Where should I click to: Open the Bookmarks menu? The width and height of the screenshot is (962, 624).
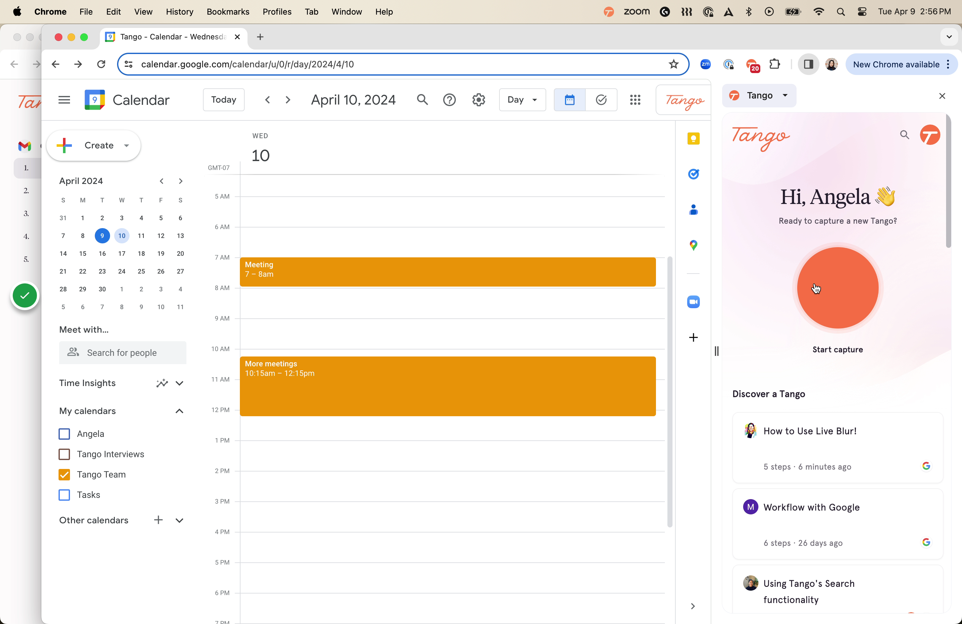(x=227, y=12)
